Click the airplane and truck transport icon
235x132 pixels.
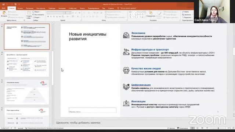(x=126, y=52)
